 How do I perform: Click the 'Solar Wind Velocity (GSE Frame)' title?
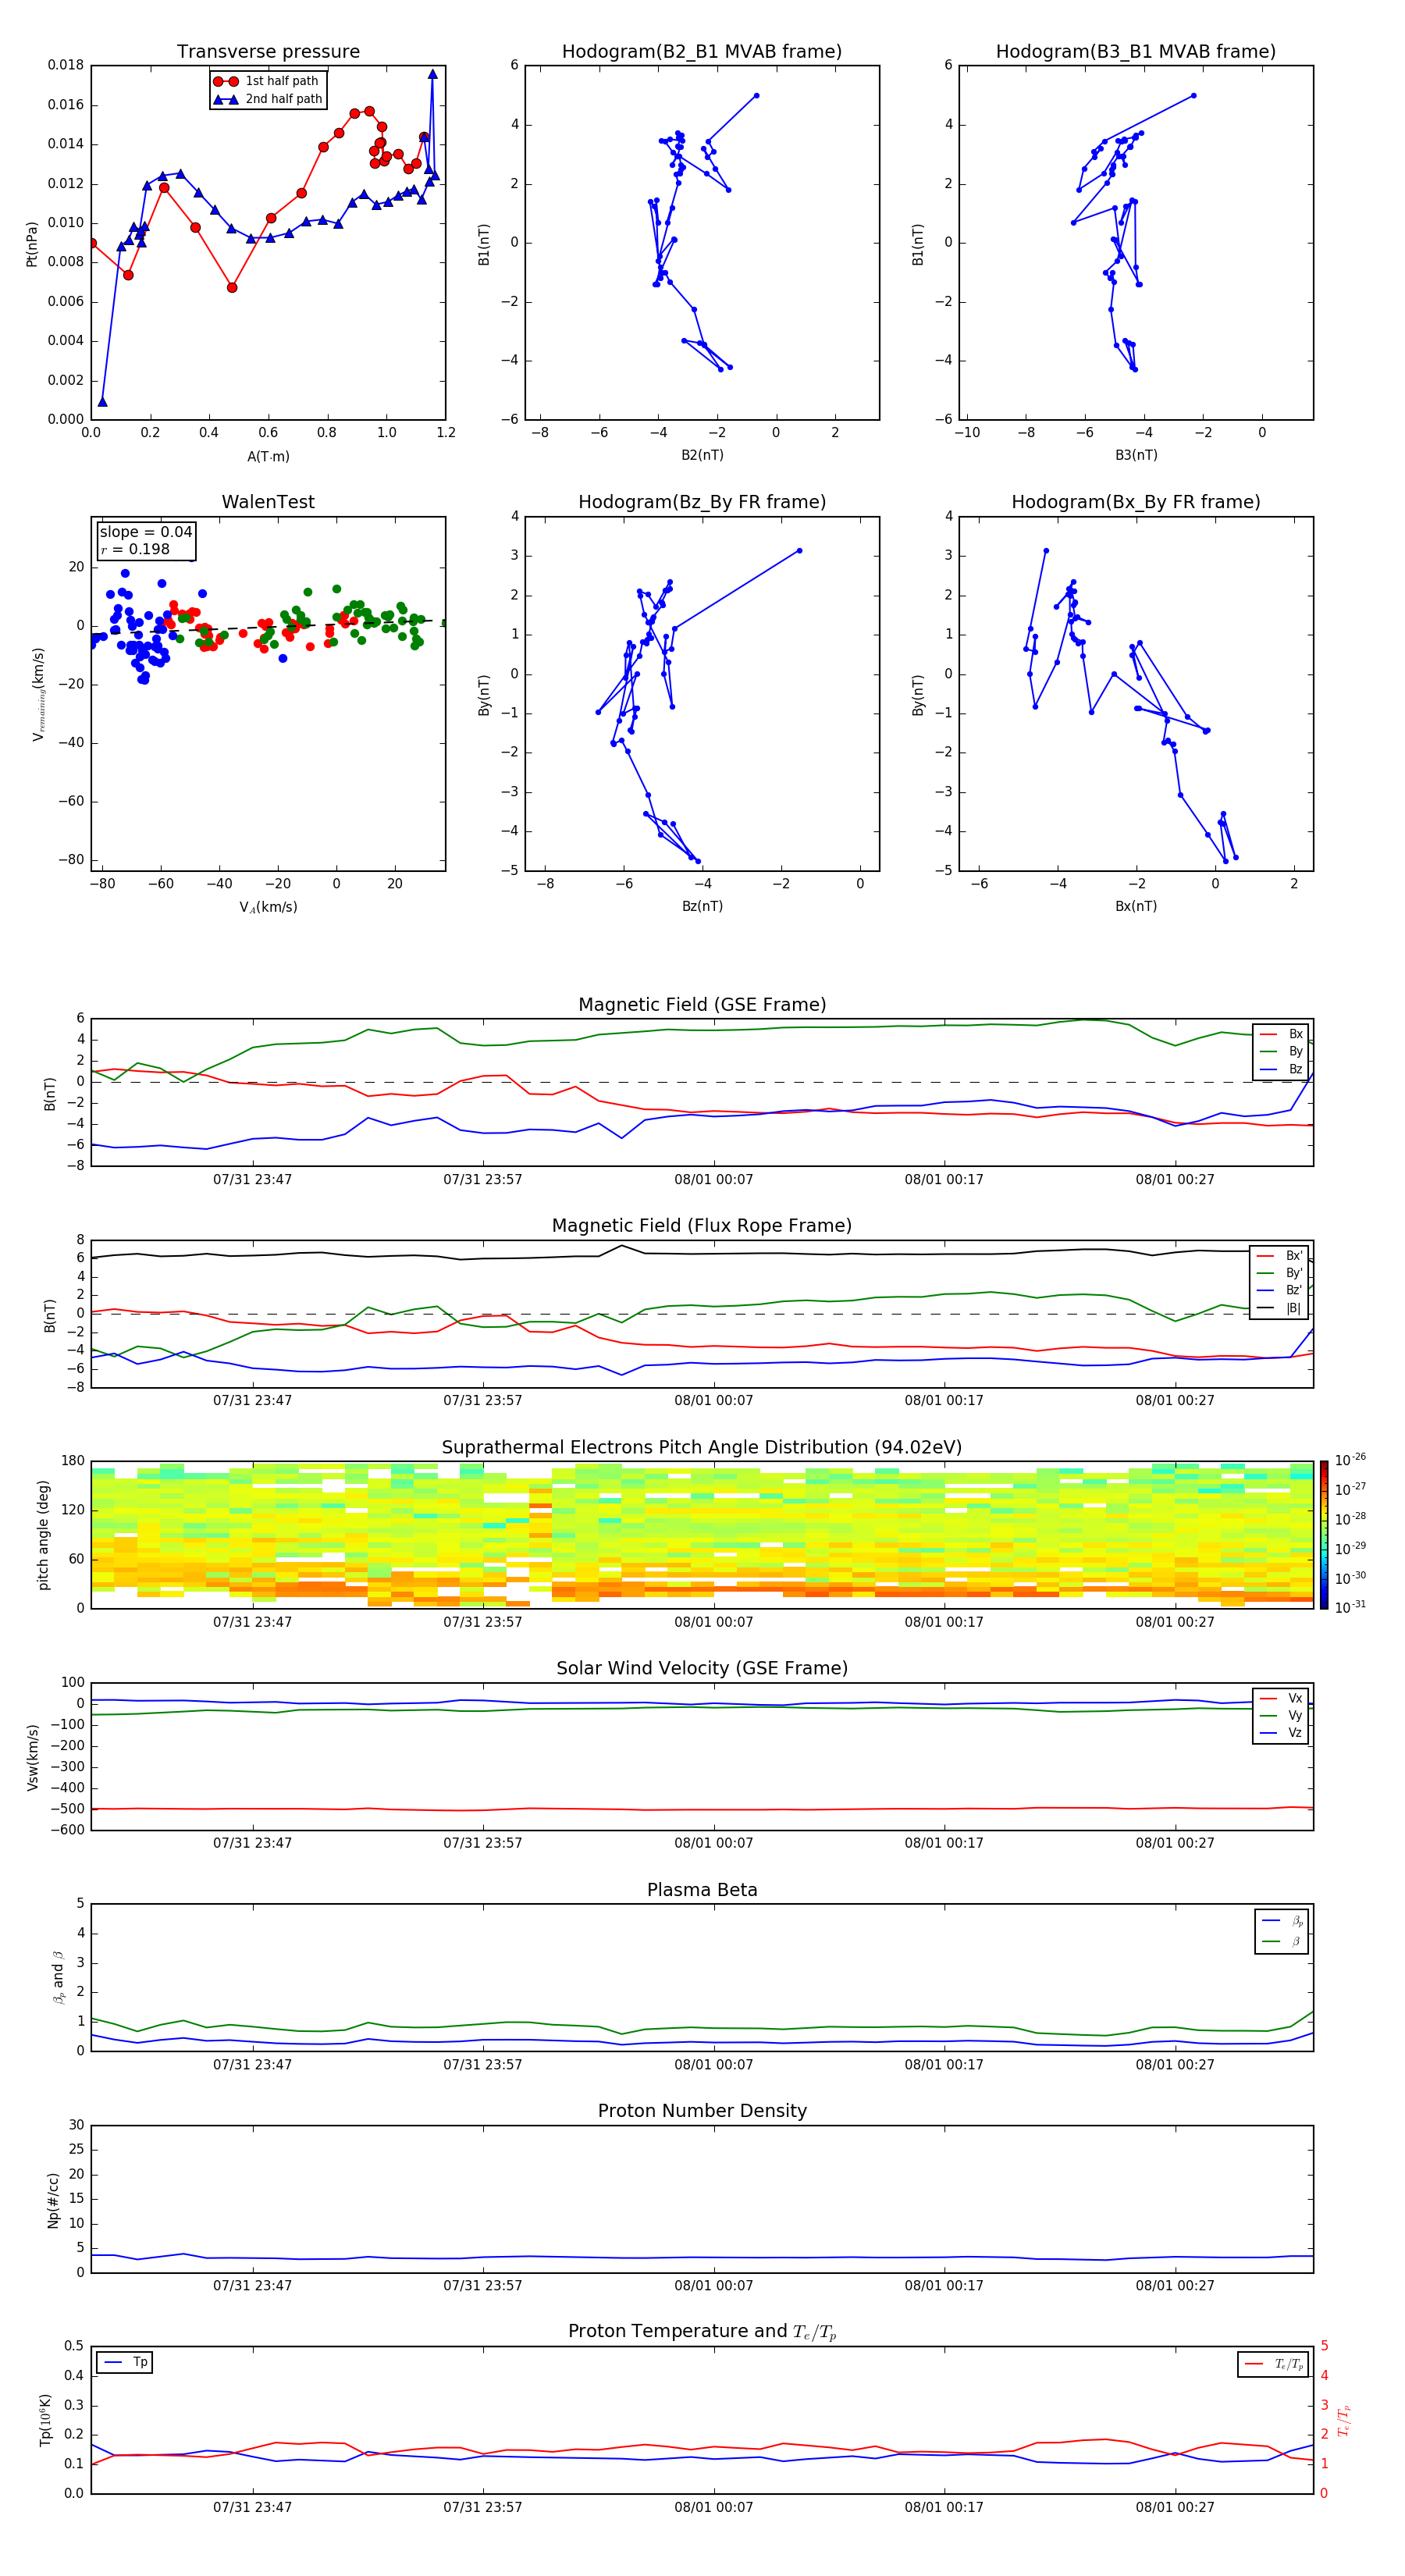702,1668
